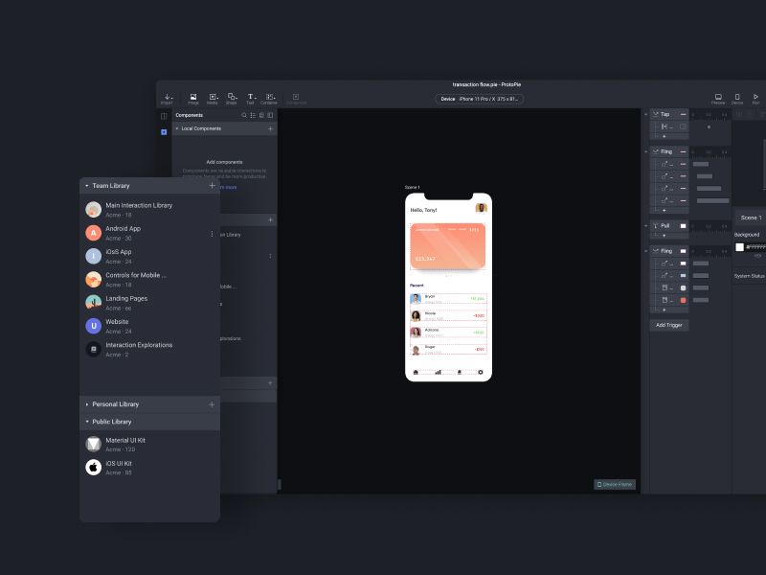This screenshot has width=766, height=575.
Task: Collapse the Pull trigger
Action: 645,226
